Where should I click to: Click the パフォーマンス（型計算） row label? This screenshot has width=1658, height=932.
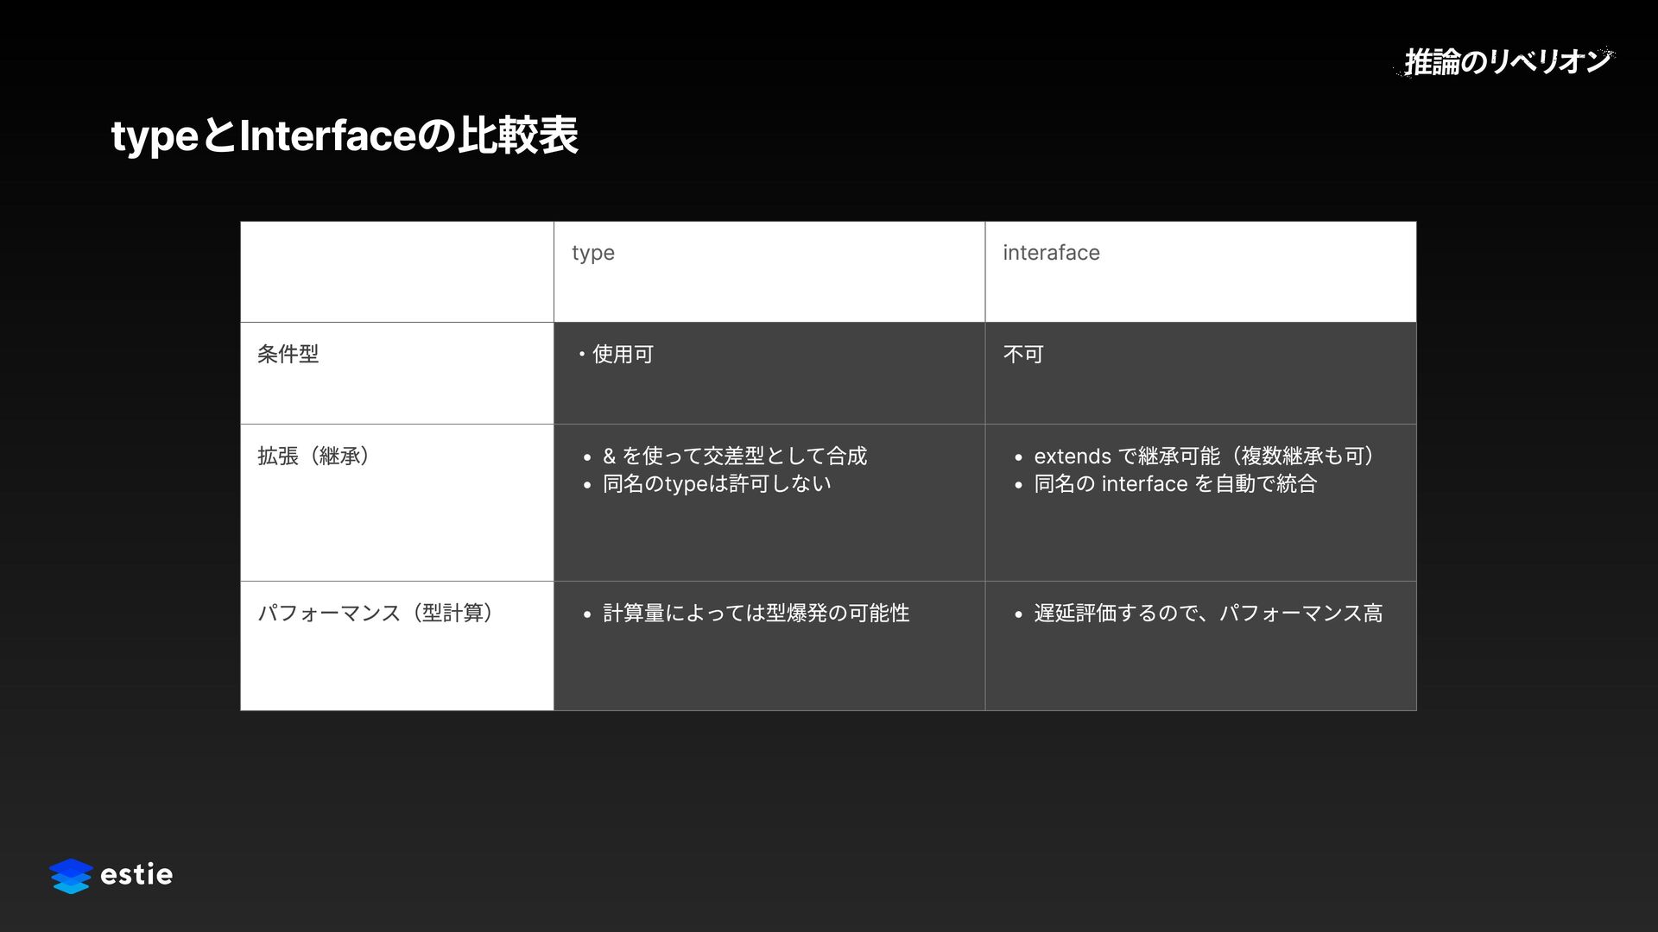point(376,613)
